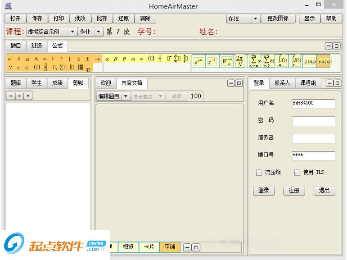
Task: Click the v button in clipboard panel
Action: click(28, 96)
